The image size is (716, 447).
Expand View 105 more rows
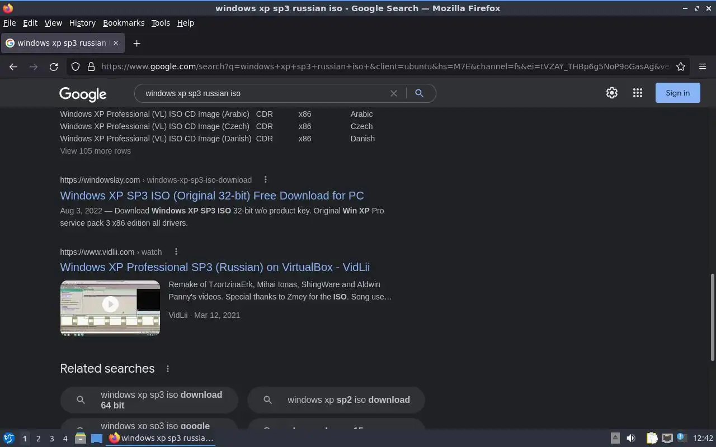[x=96, y=151]
